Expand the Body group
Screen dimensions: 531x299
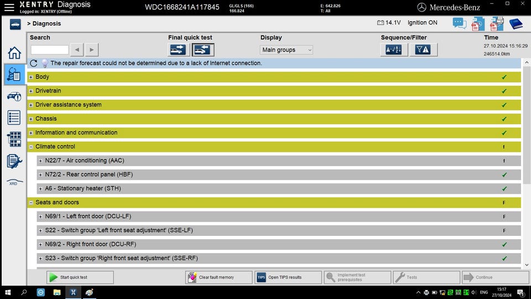[x=31, y=77]
